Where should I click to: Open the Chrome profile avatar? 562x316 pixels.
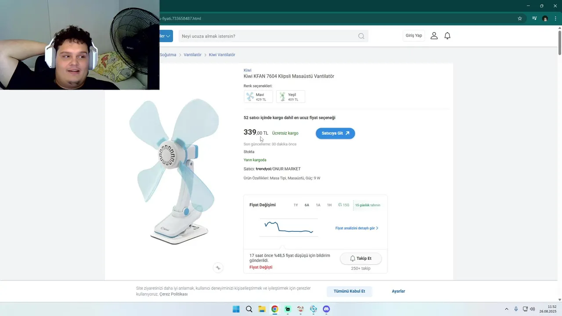tap(545, 18)
